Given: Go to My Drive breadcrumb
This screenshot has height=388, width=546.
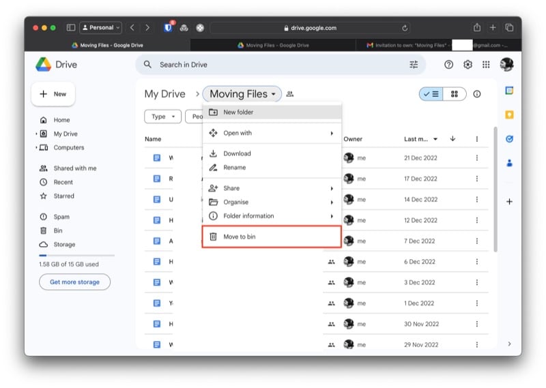Looking at the screenshot, I should click(x=164, y=94).
